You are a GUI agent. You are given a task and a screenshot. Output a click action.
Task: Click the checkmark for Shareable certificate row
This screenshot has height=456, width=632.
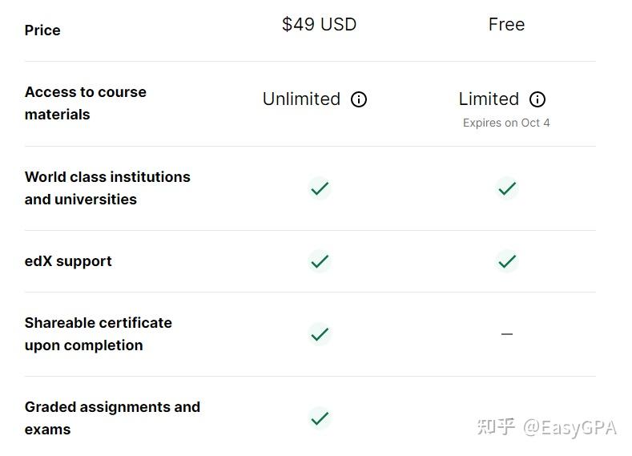320,334
